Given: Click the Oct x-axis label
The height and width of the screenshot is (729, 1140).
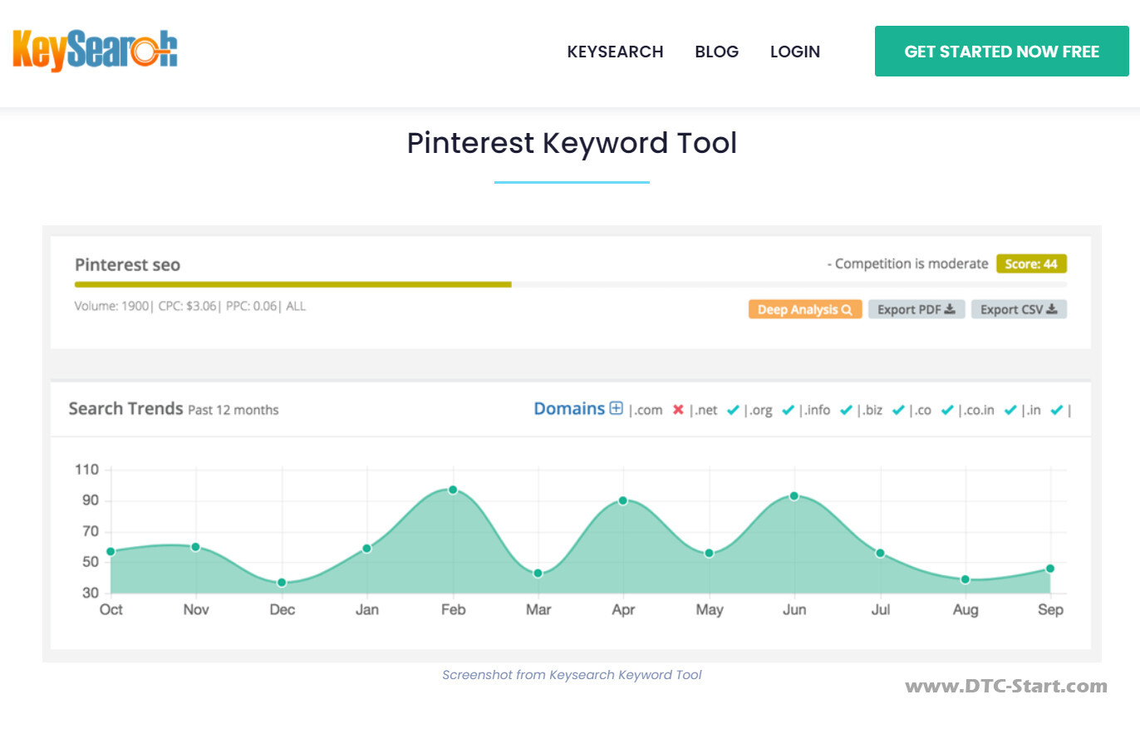Looking at the screenshot, I should (111, 609).
